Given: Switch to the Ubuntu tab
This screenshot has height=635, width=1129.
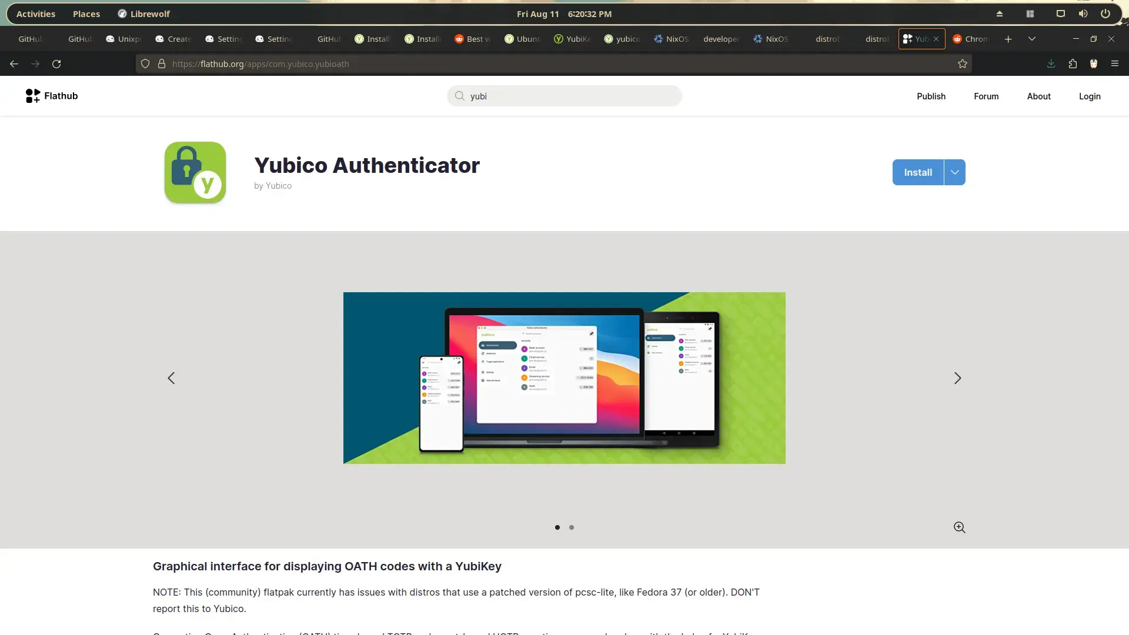Looking at the screenshot, I should (x=523, y=39).
